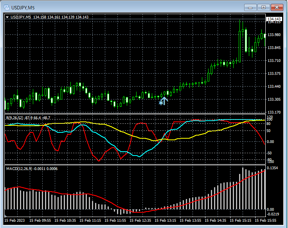
Task: Click the R(9,26,52) indicator label
Action: click(x=28, y=118)
